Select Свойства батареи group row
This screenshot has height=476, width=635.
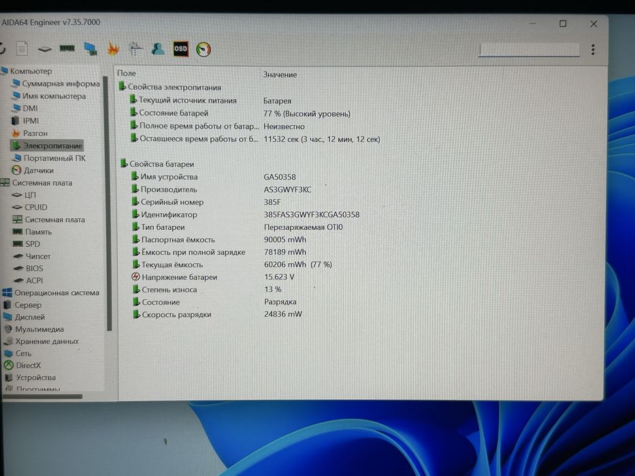coord(157,164)
